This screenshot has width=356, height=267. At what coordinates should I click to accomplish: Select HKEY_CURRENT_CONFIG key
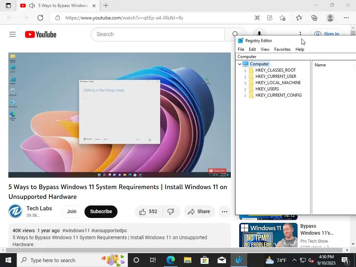pyautogui.click(x=278, y=95)
